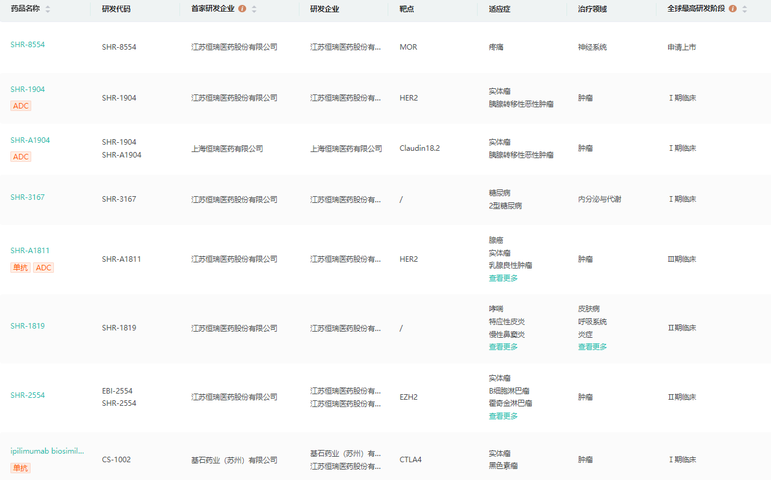Click Ⅲ期临床 stage for SHR-A1811
The image size is (771, 480).
pos(682,259)
